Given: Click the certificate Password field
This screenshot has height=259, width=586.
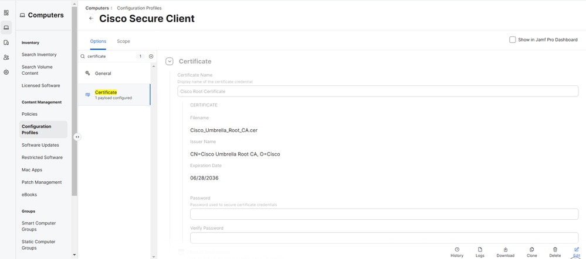Looking at the screenshot, I should (384, 214).
